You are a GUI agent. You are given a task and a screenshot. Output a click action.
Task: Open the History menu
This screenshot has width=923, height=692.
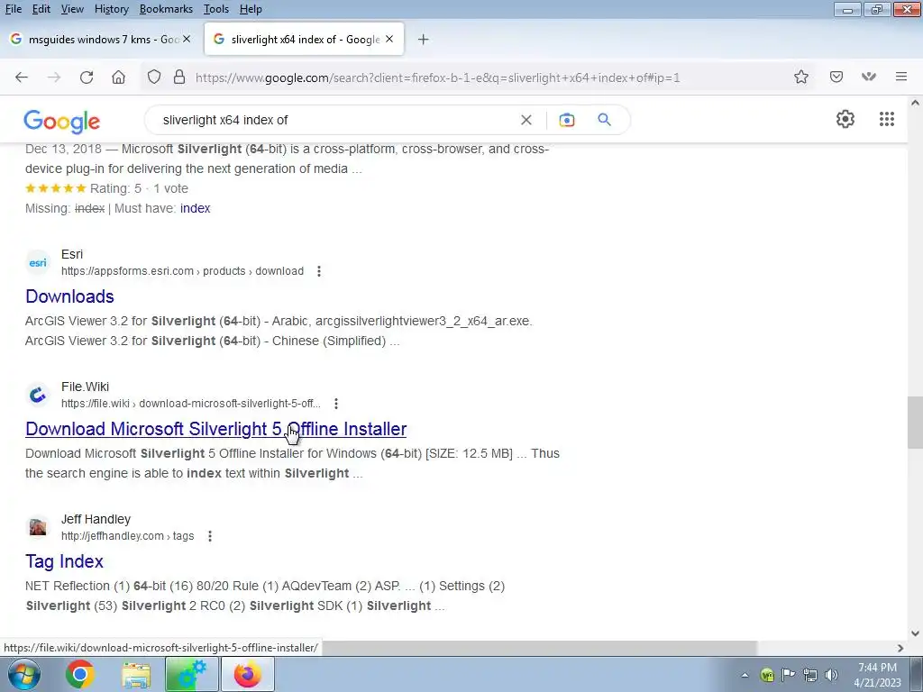coord(111,9)
